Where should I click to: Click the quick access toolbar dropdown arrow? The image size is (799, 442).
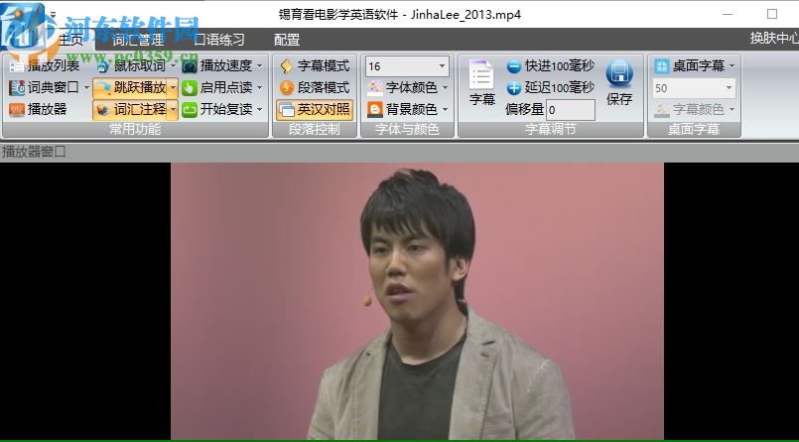53,15
